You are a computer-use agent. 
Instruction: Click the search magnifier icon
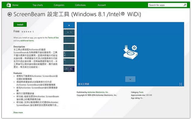pyautogui.click(x=185, y=5)
